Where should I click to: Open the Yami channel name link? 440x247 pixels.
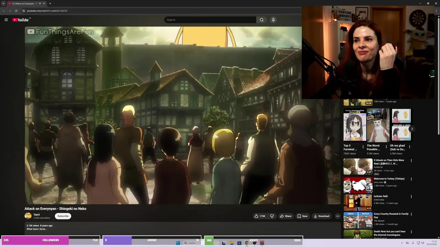coord(36,215)
